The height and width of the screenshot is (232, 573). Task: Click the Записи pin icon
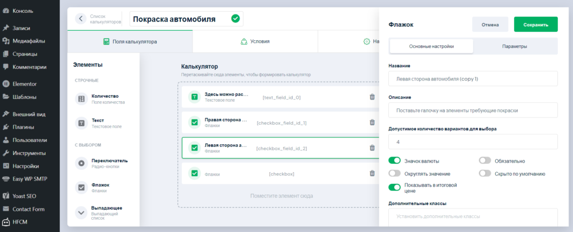(x=6, y=28)
